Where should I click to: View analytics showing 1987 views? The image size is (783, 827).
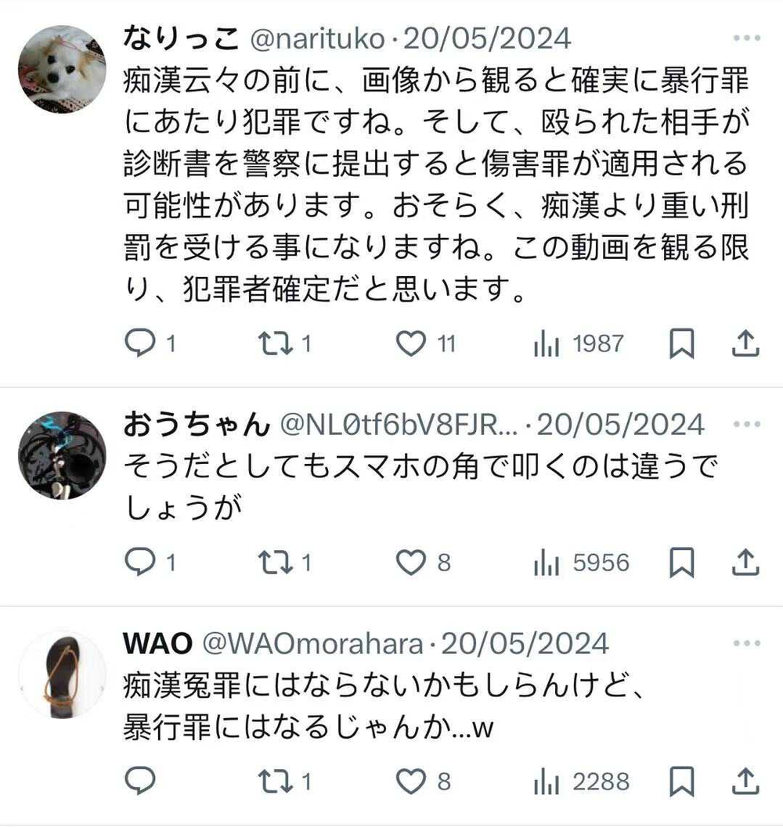point(579,344)
